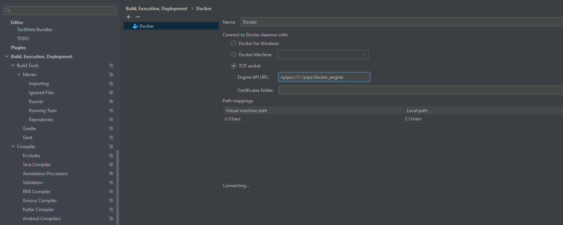This screenshot has width=563, height=225.
Task: Collapse the Maven tree node
Action: 19,75
